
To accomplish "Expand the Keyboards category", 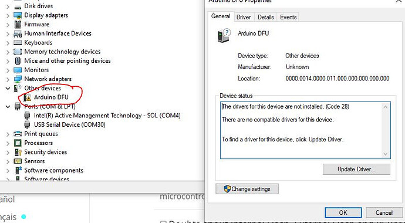I will click(x=8, y=43).
